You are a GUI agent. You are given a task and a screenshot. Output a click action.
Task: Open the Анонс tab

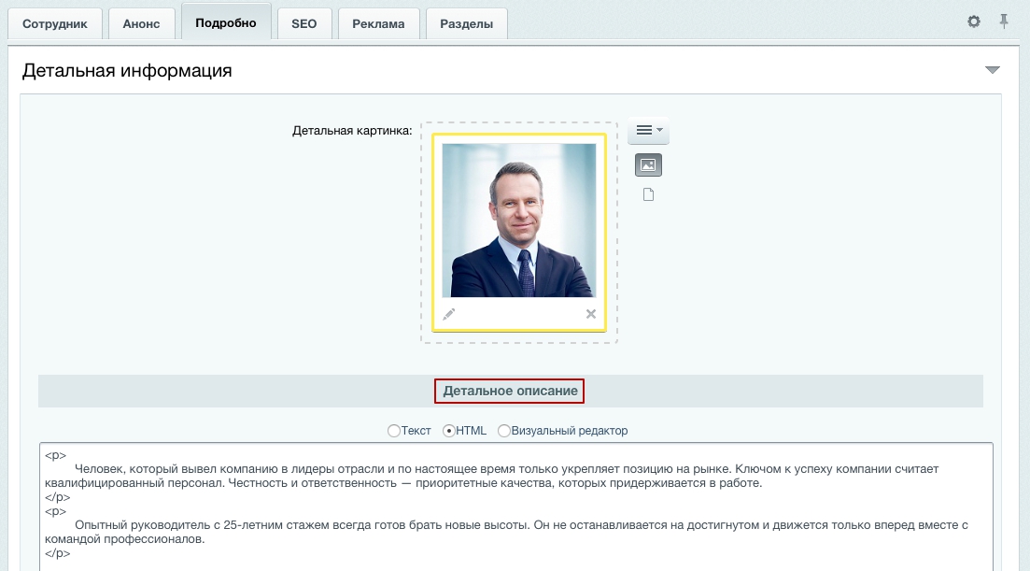coord(141,24)
